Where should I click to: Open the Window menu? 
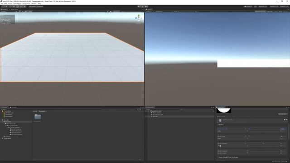(x=34, y=4)
